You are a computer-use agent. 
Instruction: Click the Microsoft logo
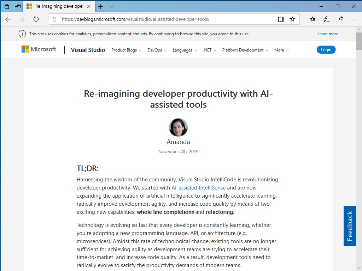(x=39, y=49)
